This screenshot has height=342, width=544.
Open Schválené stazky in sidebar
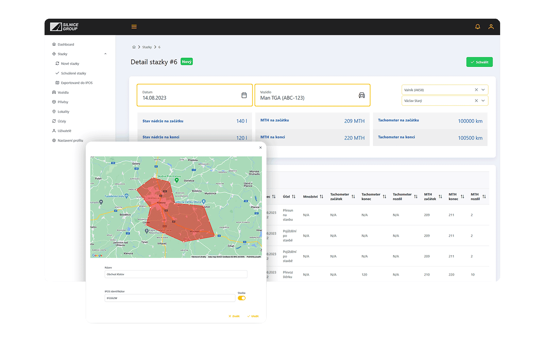click(x=71, y=73)
